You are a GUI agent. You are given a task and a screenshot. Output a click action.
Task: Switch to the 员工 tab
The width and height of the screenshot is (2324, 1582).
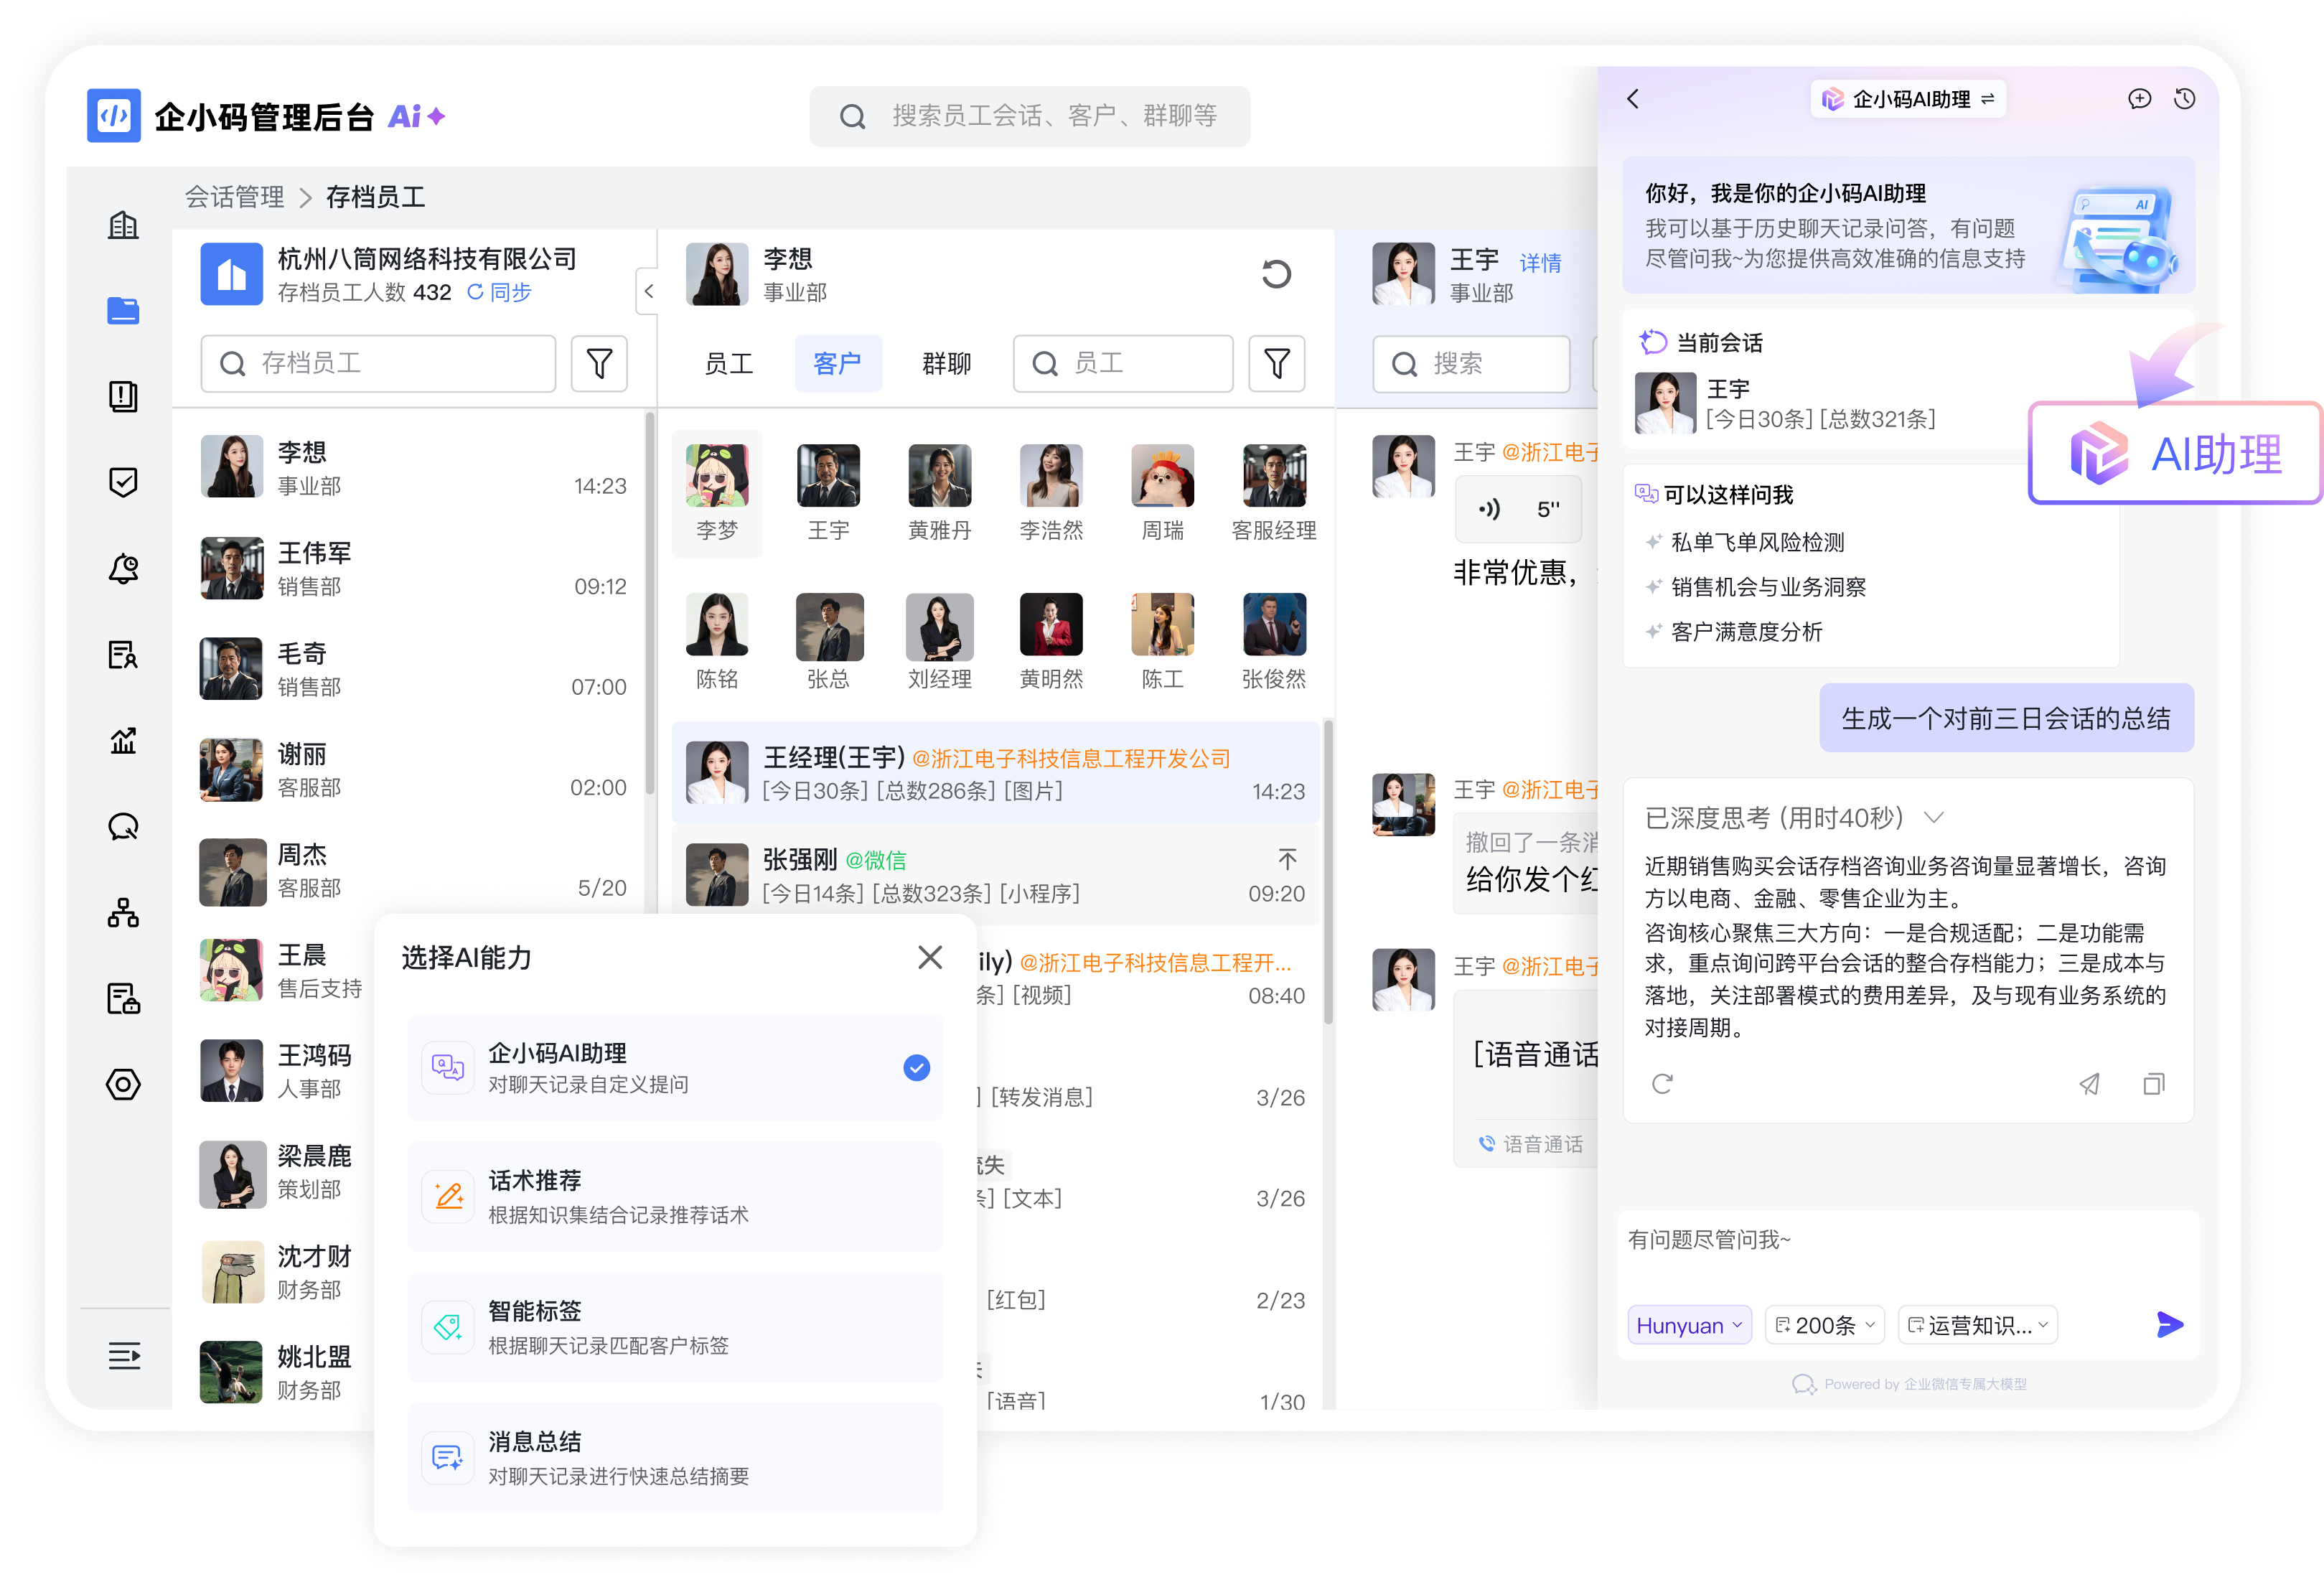729,363
